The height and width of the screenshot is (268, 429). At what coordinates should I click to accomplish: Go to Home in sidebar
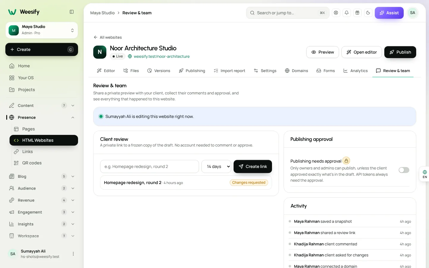pyautogui.click(x=42, y=66)
